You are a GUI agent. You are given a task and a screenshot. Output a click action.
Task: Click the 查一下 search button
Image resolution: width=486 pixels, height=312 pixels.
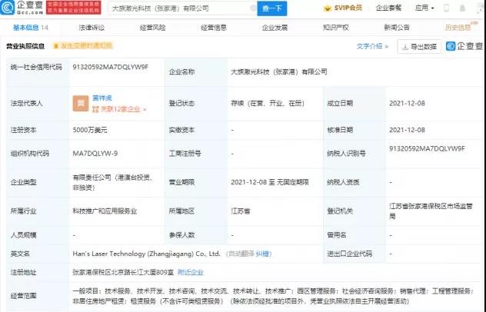point(271,8)
